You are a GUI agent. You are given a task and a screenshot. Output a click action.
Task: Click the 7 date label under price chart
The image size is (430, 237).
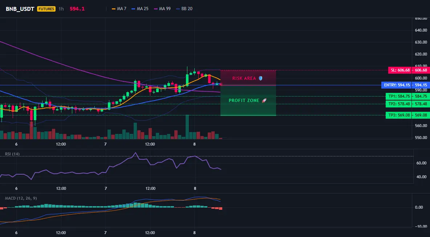(106, 144)
